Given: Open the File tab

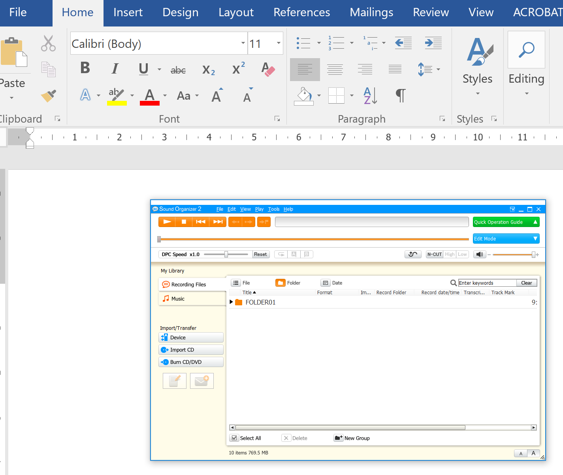Looking at the screenshot, I should (18, 12).
